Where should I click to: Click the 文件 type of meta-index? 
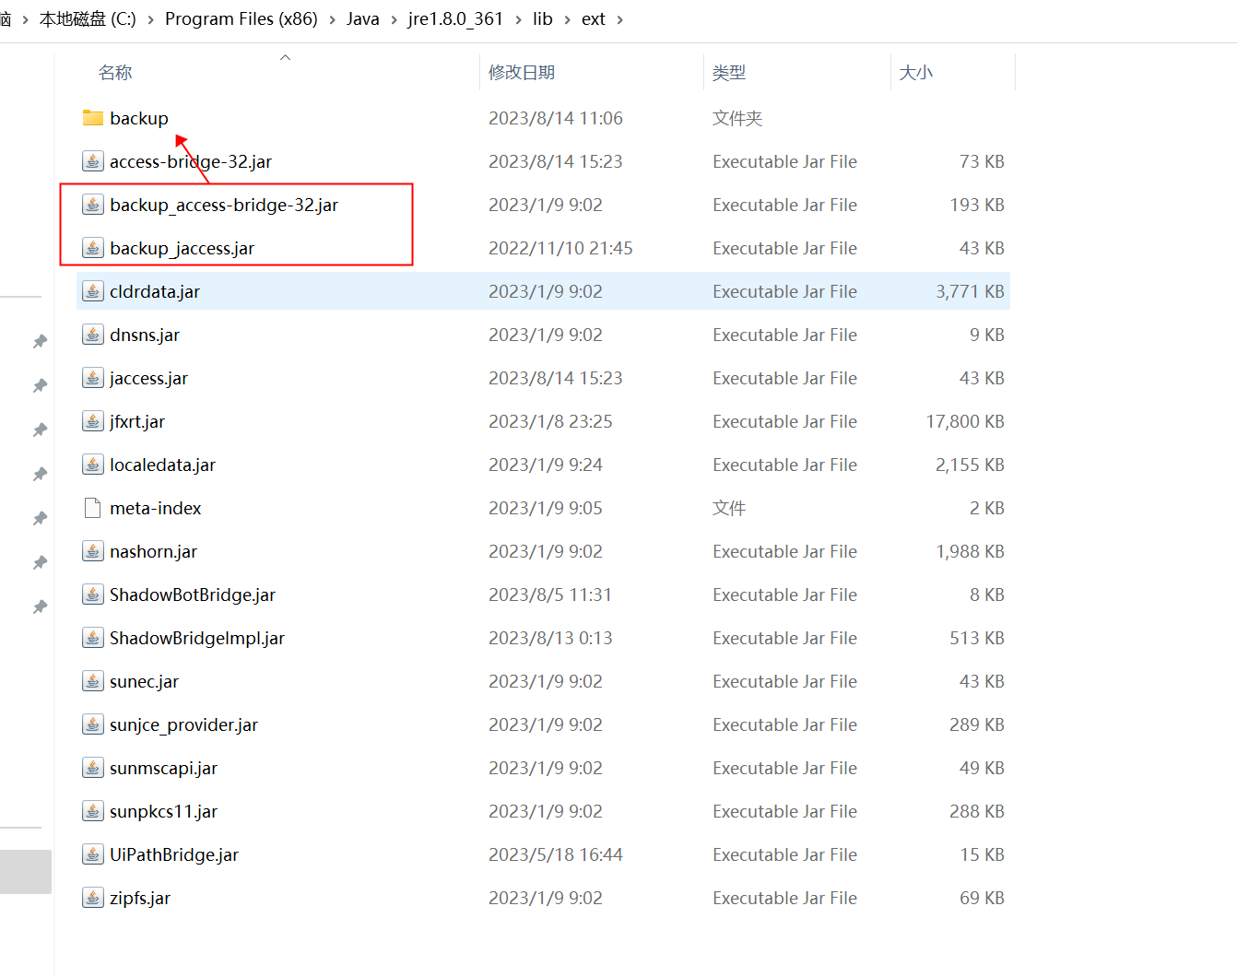729,508
